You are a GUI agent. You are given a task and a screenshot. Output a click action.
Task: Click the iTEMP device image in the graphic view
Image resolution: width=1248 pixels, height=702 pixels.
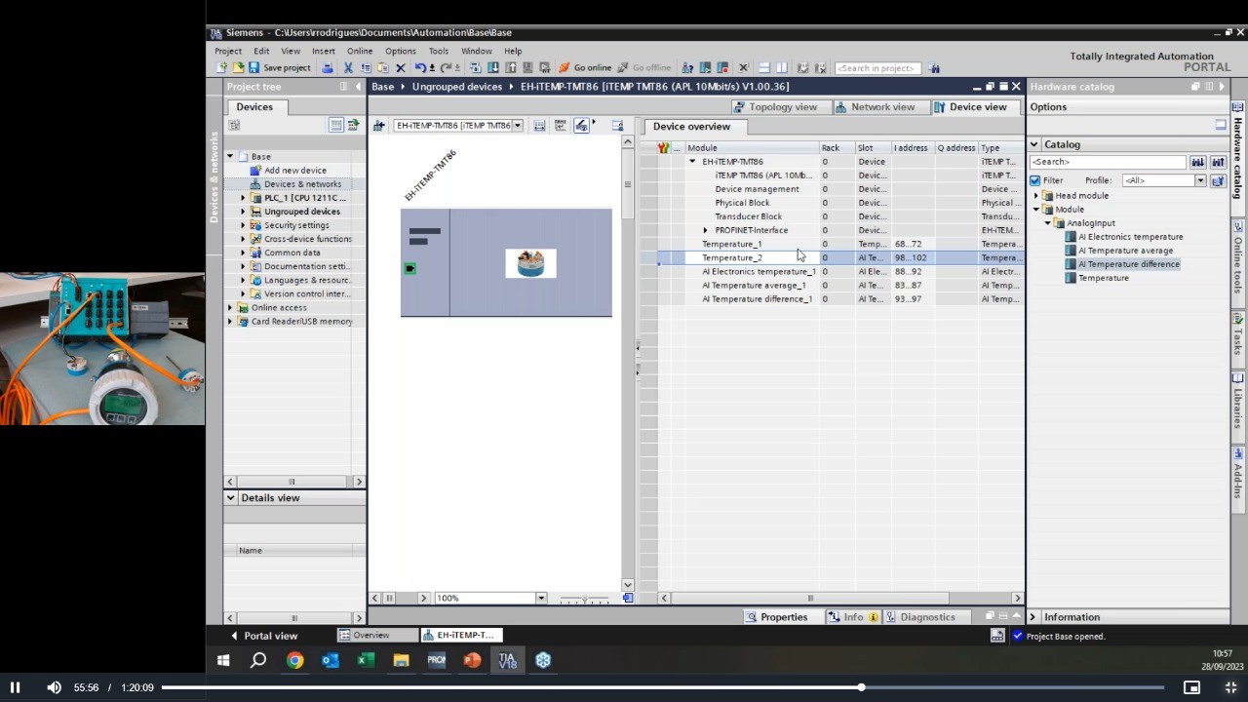(x=530, y=263)
